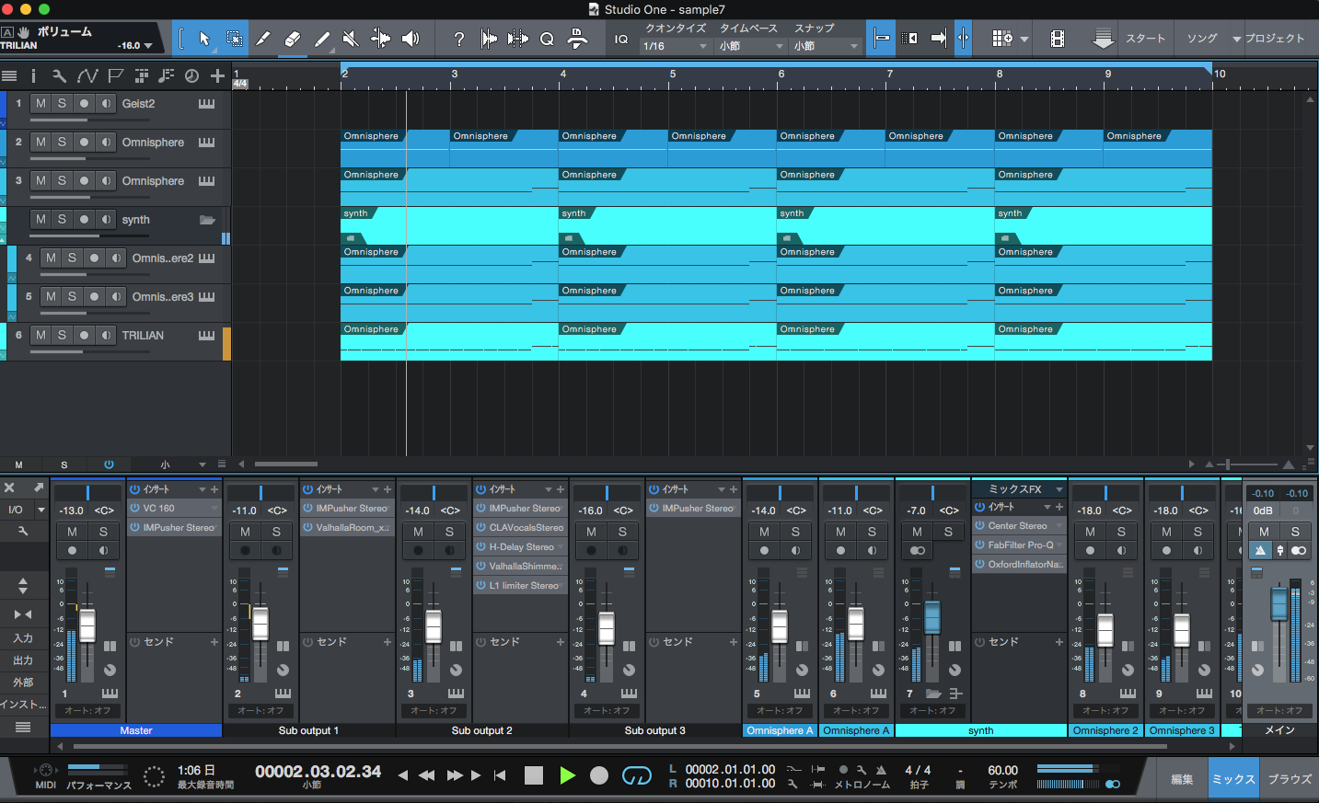Screen dimensions: 1319x803
Task: Switch to the 編集 Edit tab
Action: coord(1182,779)
